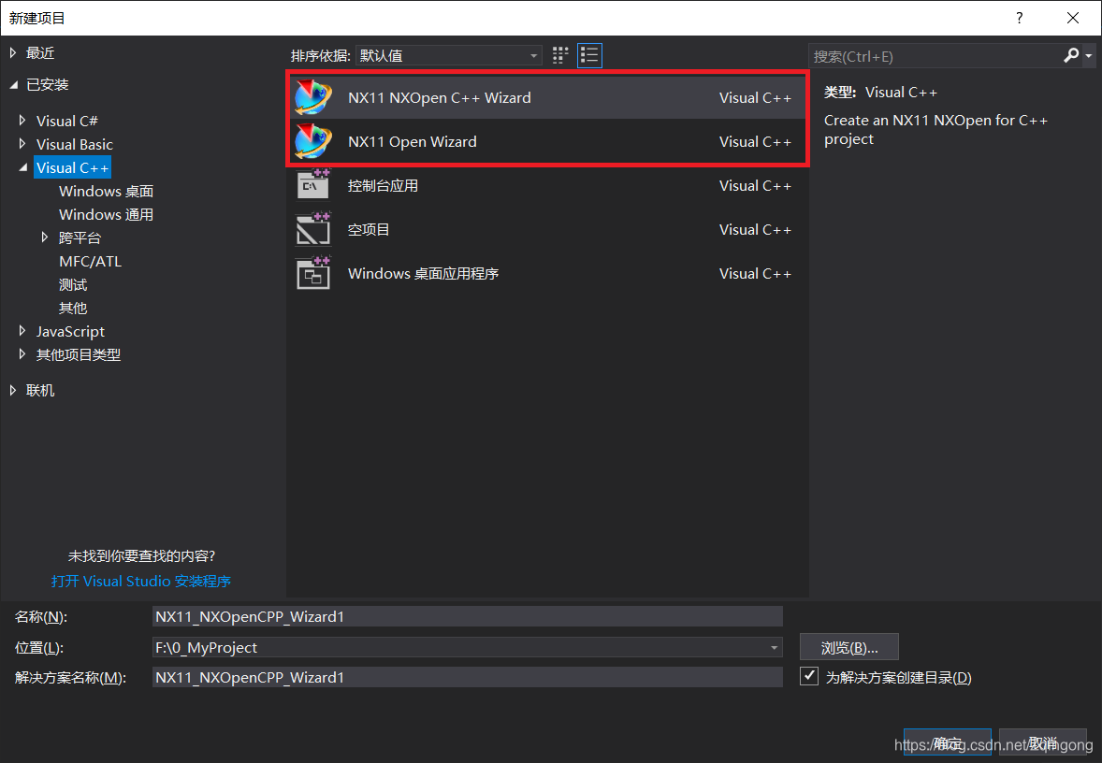Select the '控制台应用' template name
The image size is (1102, 763).
pos(383,185)
